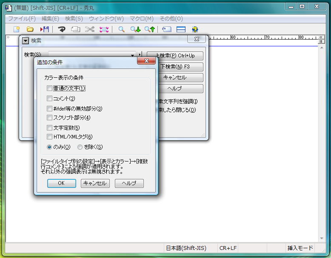Image resolution: width=331 pixels, height=258 pixels.
Task: Open the 編集(E) menu
Action: tap(50, 19)
